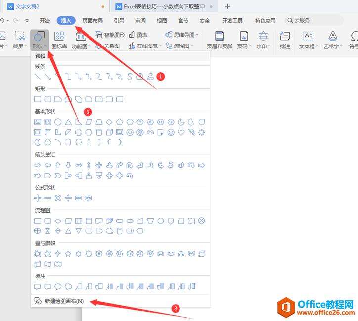Select the multiply sign in 公式形状
Screen dimensions: 358x321
[58, 198]
